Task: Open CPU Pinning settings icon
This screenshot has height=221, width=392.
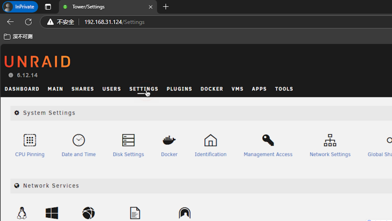Action: [30, 140]
